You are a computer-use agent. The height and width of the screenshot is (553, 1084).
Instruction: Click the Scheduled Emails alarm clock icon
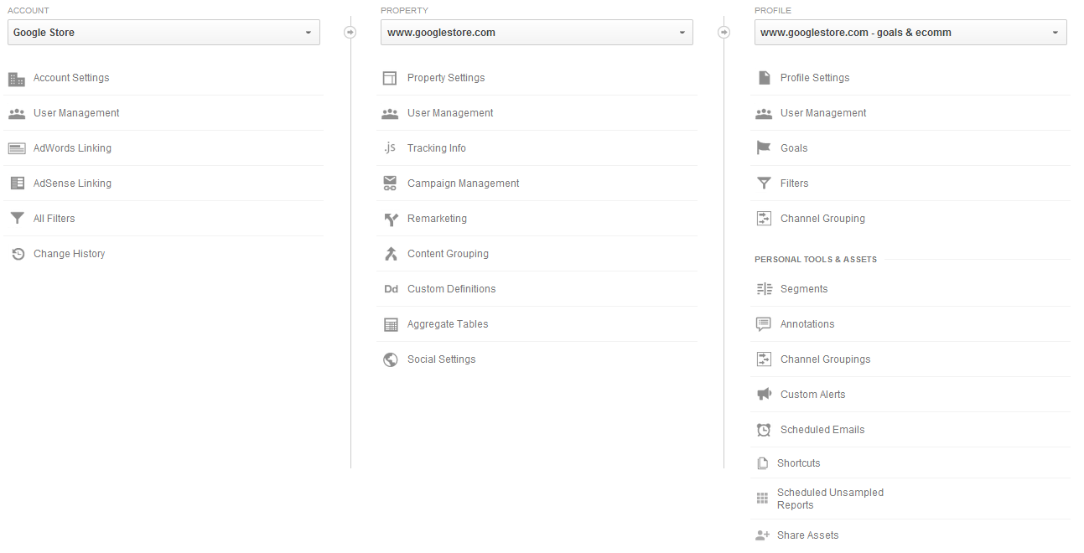tap(763, 430)
